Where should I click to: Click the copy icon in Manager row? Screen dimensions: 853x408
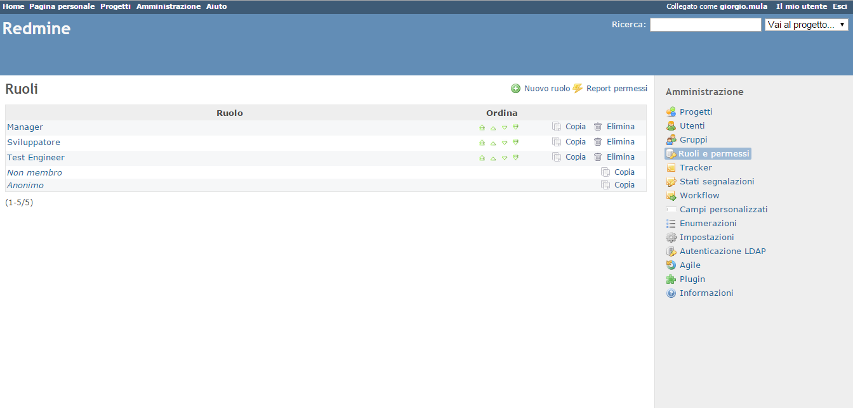[x=557, y=127]
